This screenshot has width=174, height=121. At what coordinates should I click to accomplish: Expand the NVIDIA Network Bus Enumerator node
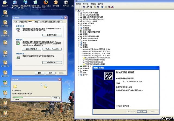pos(79,19)
